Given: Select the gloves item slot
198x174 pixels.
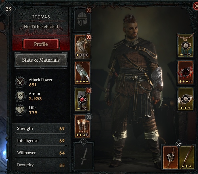Looking at the screenshot, I should click(82, 73).
